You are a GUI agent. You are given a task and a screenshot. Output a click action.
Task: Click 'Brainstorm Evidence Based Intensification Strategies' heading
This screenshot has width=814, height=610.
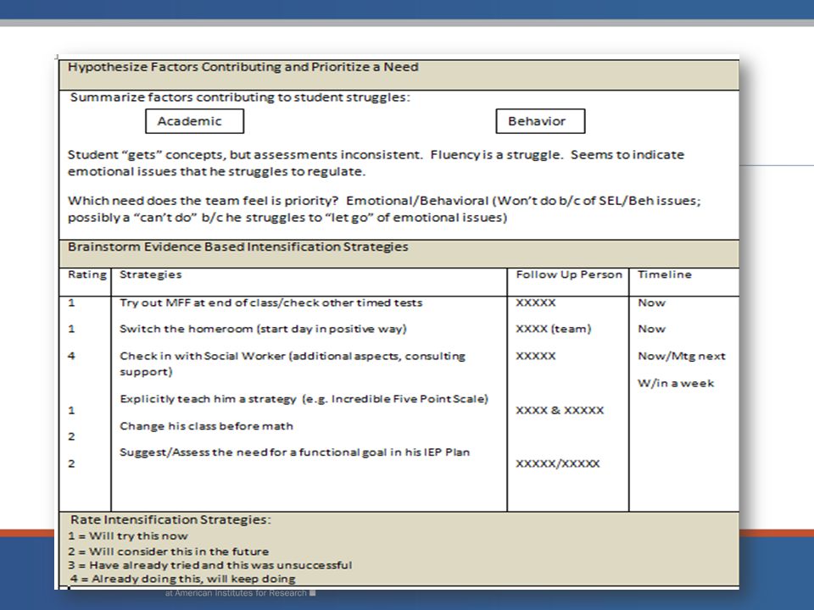(237, 247)
